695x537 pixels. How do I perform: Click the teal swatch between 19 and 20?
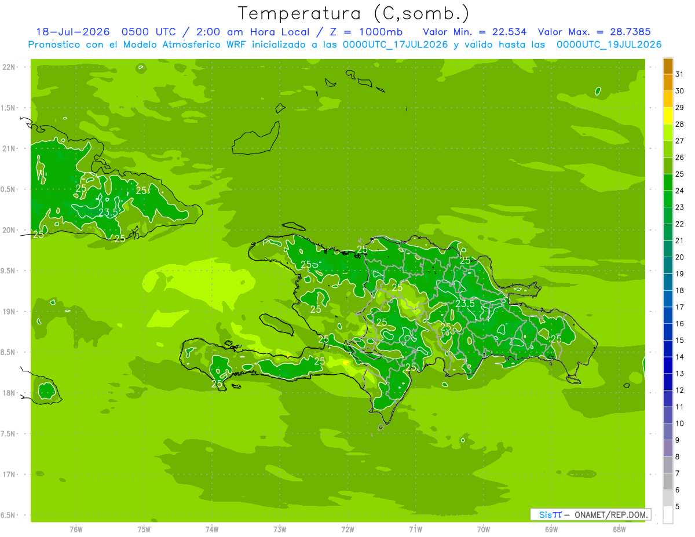point(668,265)
